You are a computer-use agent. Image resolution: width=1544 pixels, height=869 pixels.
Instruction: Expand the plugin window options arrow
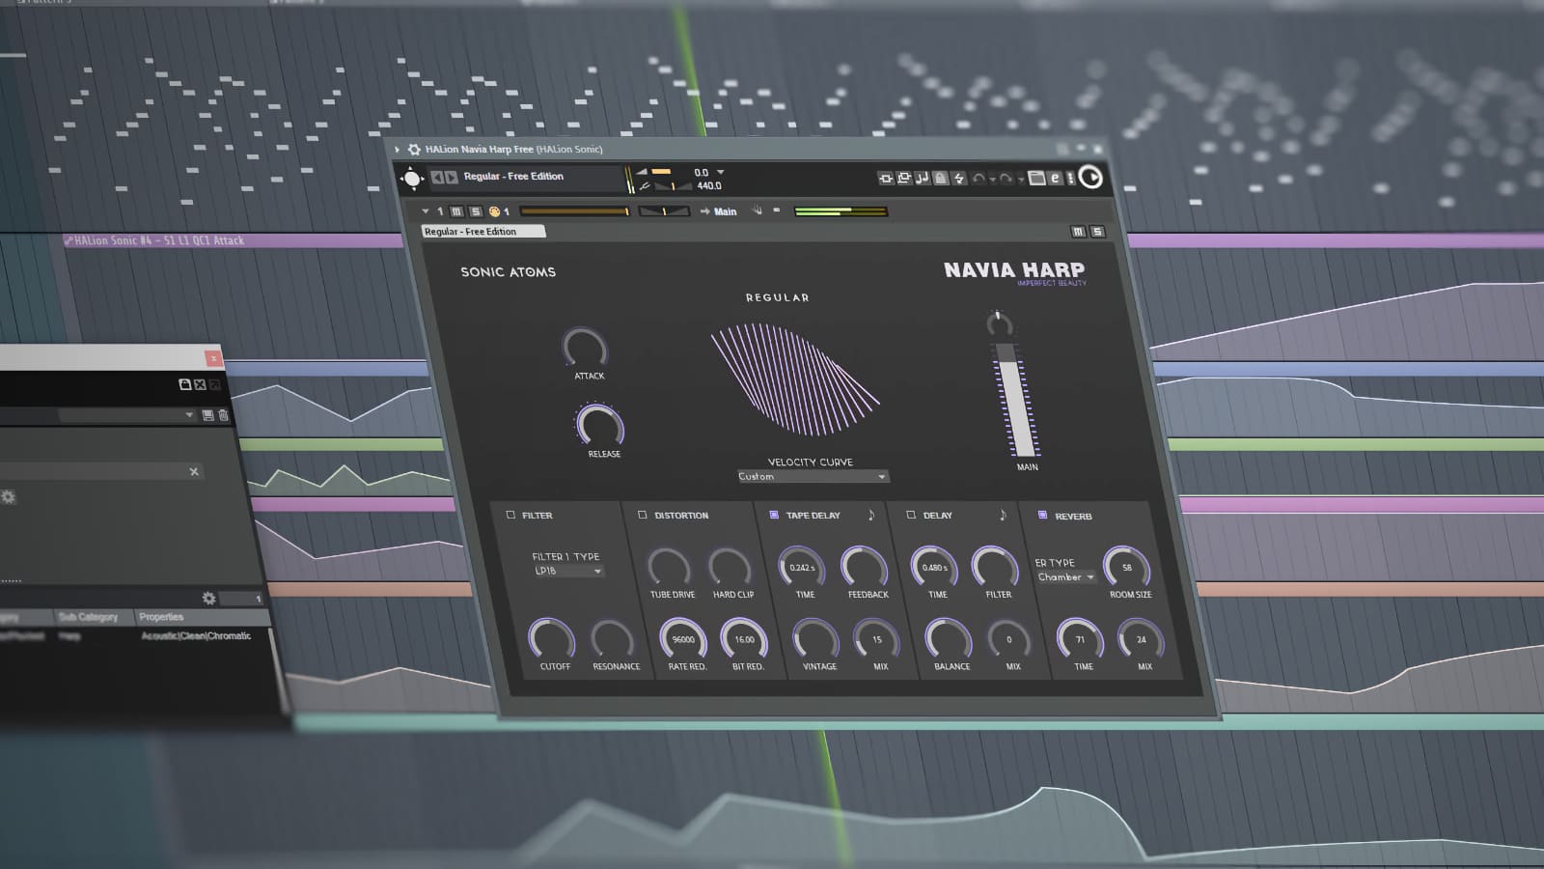click(x=397, y=150)
